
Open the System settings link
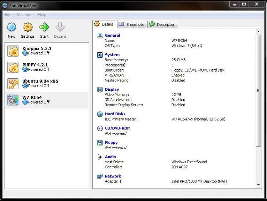click(112, 55)
